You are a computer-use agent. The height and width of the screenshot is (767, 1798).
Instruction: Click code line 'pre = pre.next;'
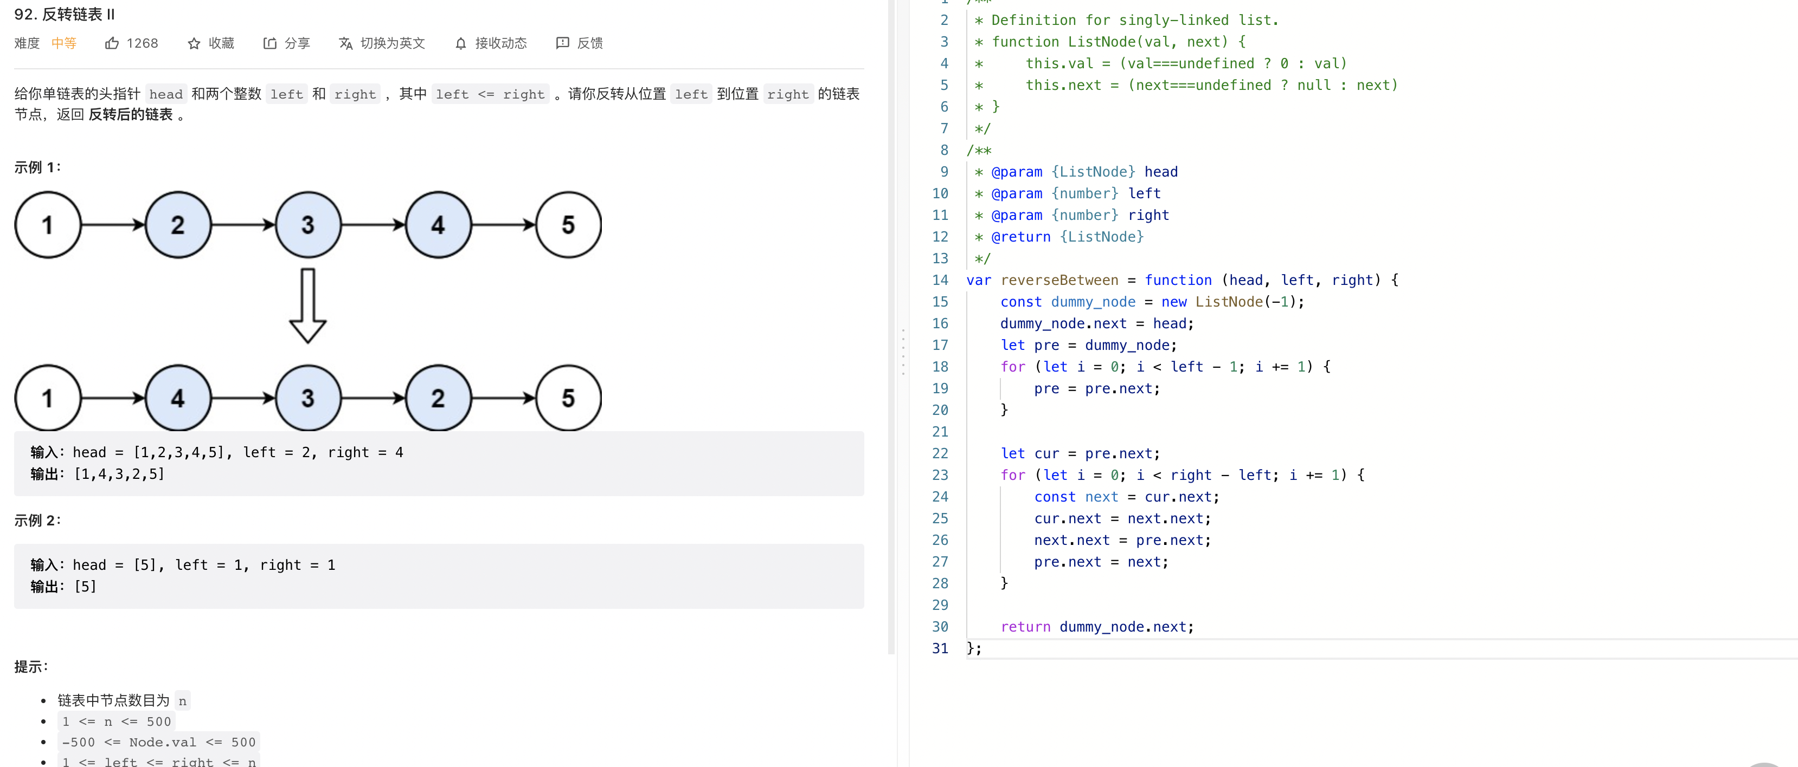click(x=1097, y=389)
